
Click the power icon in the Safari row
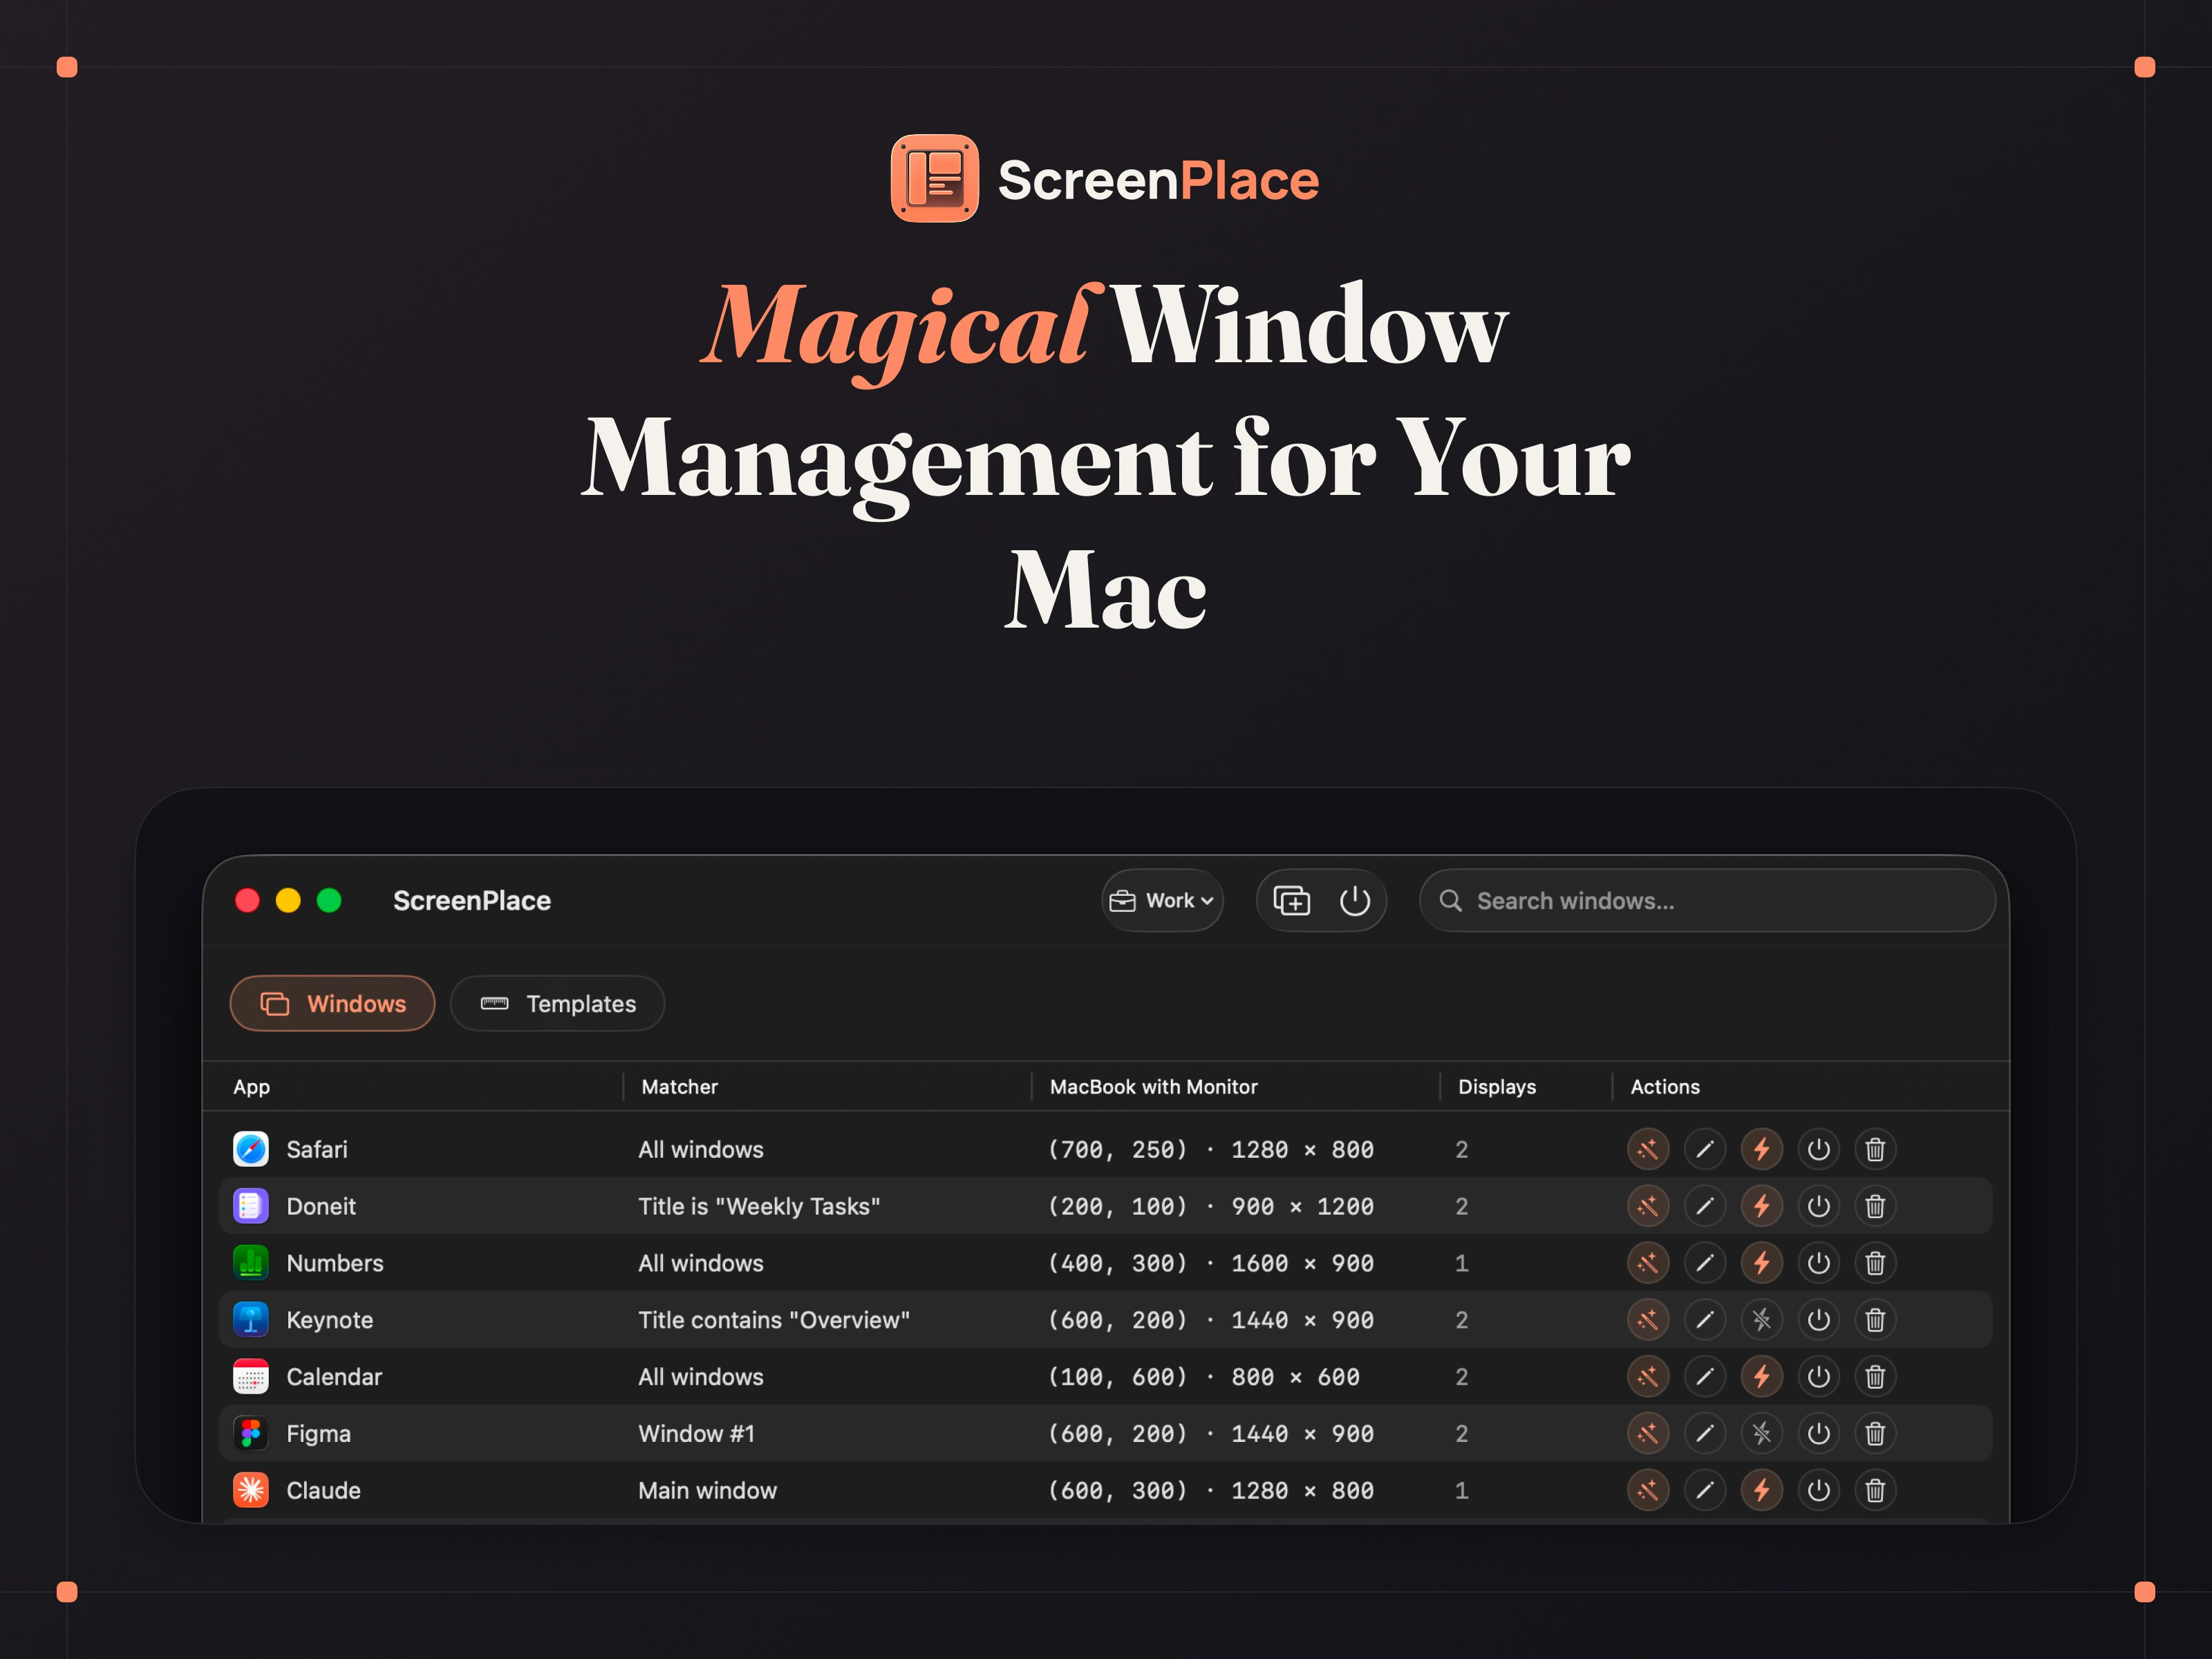(x=1819, y=1149)
